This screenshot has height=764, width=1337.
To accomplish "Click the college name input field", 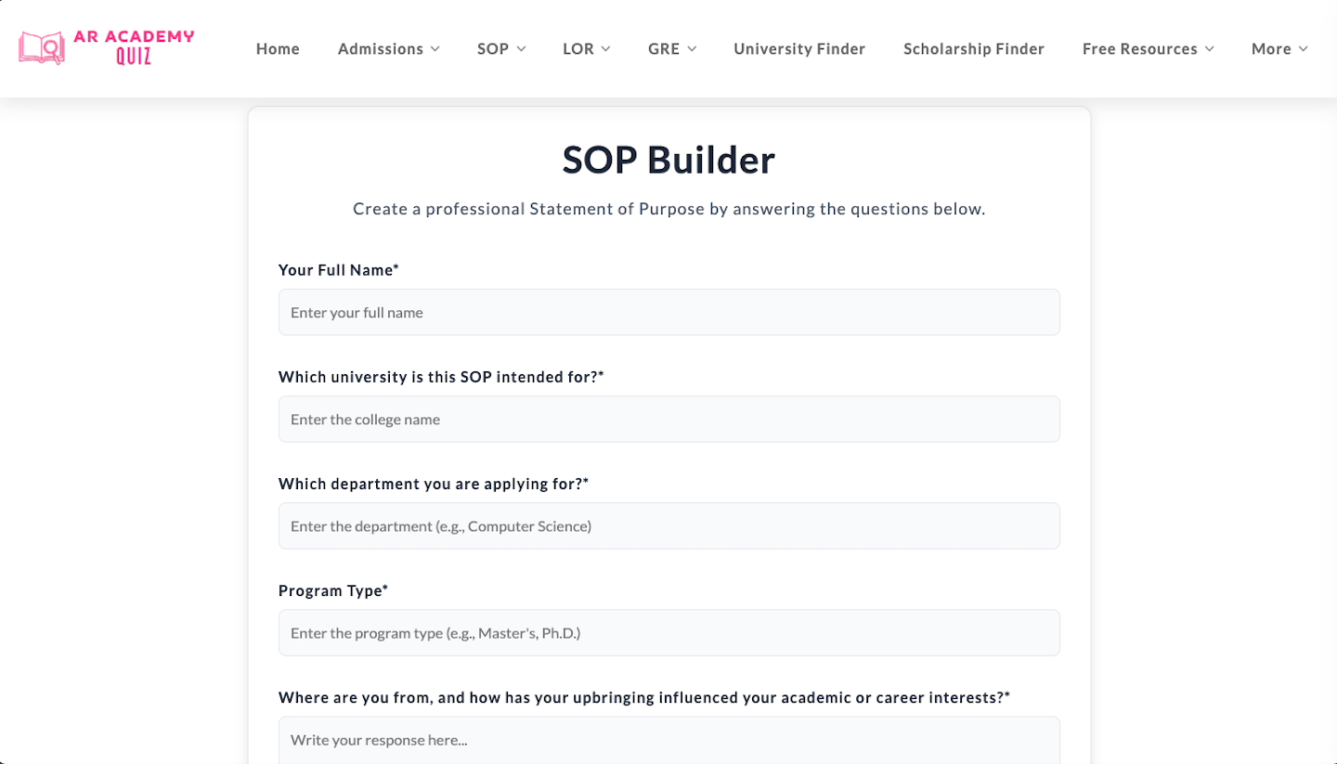I will pos(668,419).
